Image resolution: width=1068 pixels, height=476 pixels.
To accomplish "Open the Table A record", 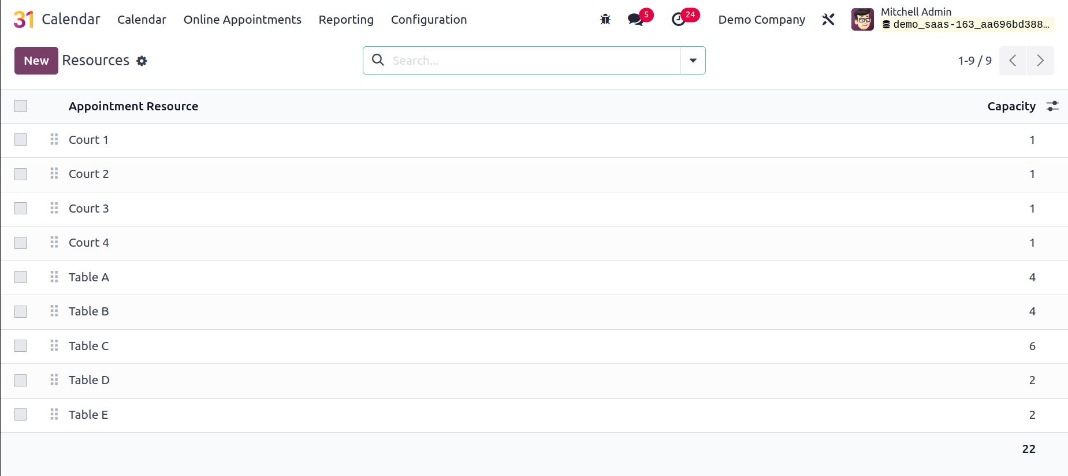I will coord(88,277).
